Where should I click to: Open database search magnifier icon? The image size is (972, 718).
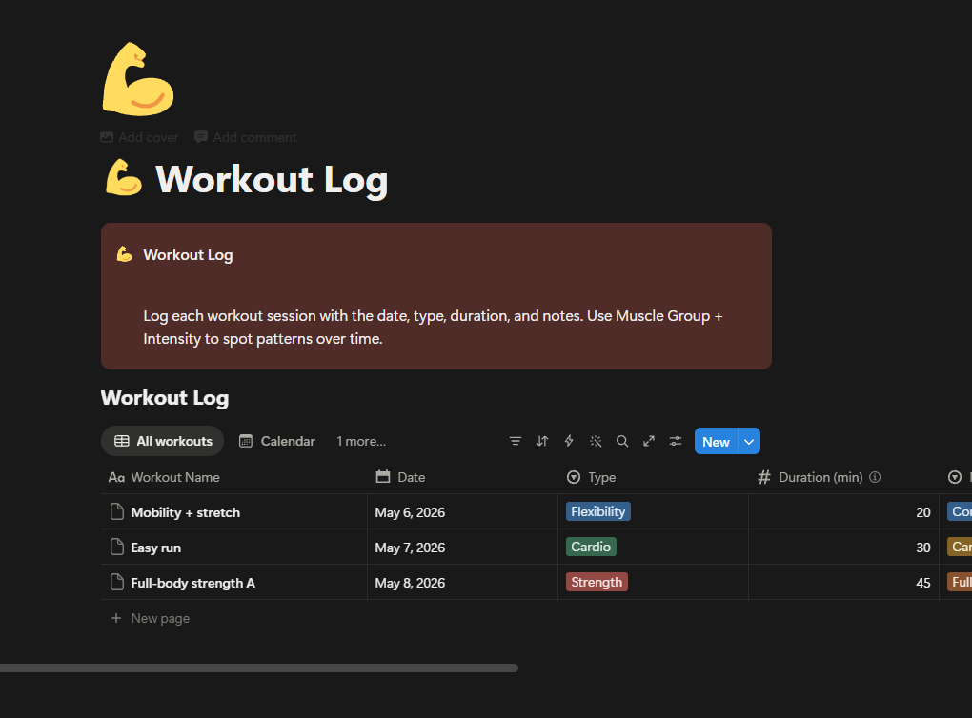coord(622,441)
